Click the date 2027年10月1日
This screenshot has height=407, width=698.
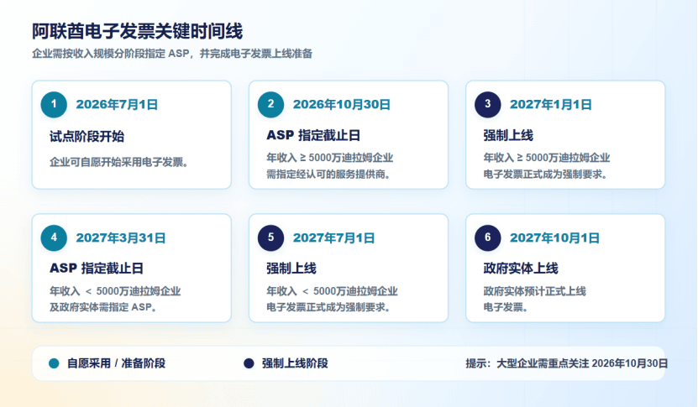pos(554,238)
